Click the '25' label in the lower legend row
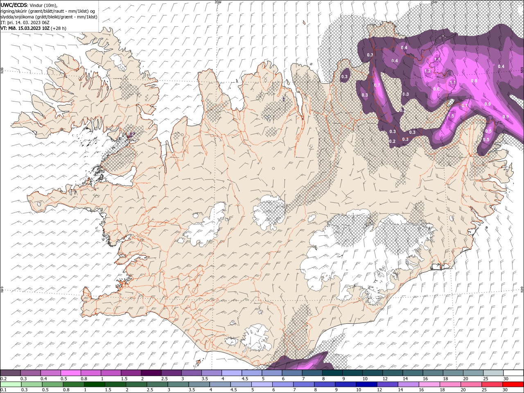Viewport: 524px width, 393px height. [x=485, y=390]
